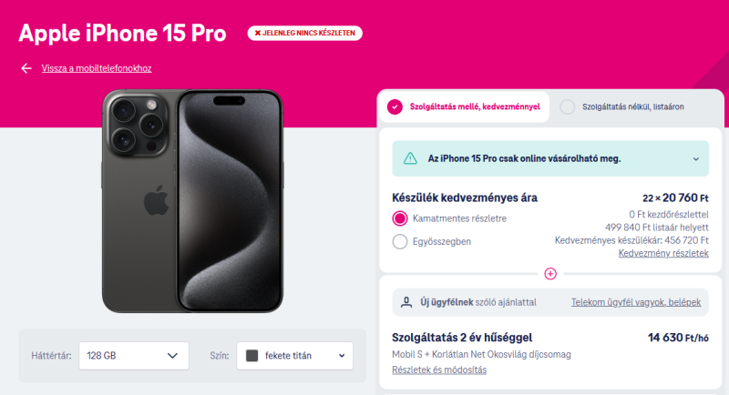Switch to Szolgáltatás nélkül, listaáron tab

[x=621, y=106]
